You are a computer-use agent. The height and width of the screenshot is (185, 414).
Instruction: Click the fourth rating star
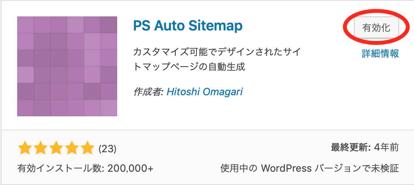[71, 148]
